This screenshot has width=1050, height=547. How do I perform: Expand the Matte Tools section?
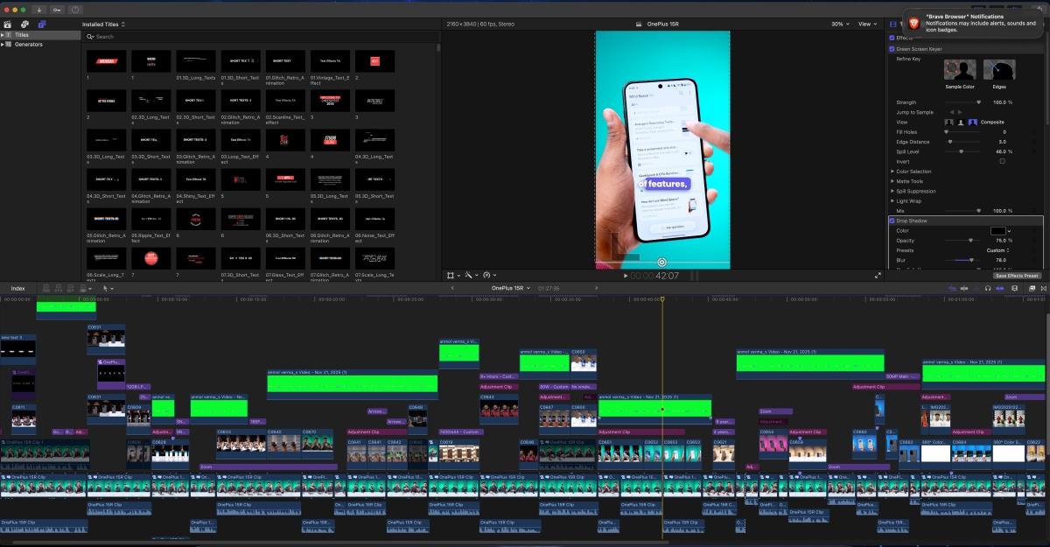click(892, 181)
